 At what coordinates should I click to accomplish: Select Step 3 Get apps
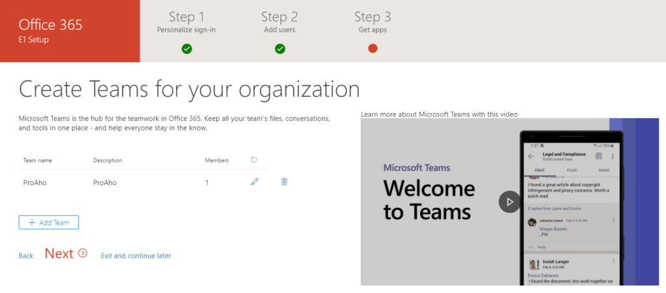pyautogui.click(x=373, y=23)
